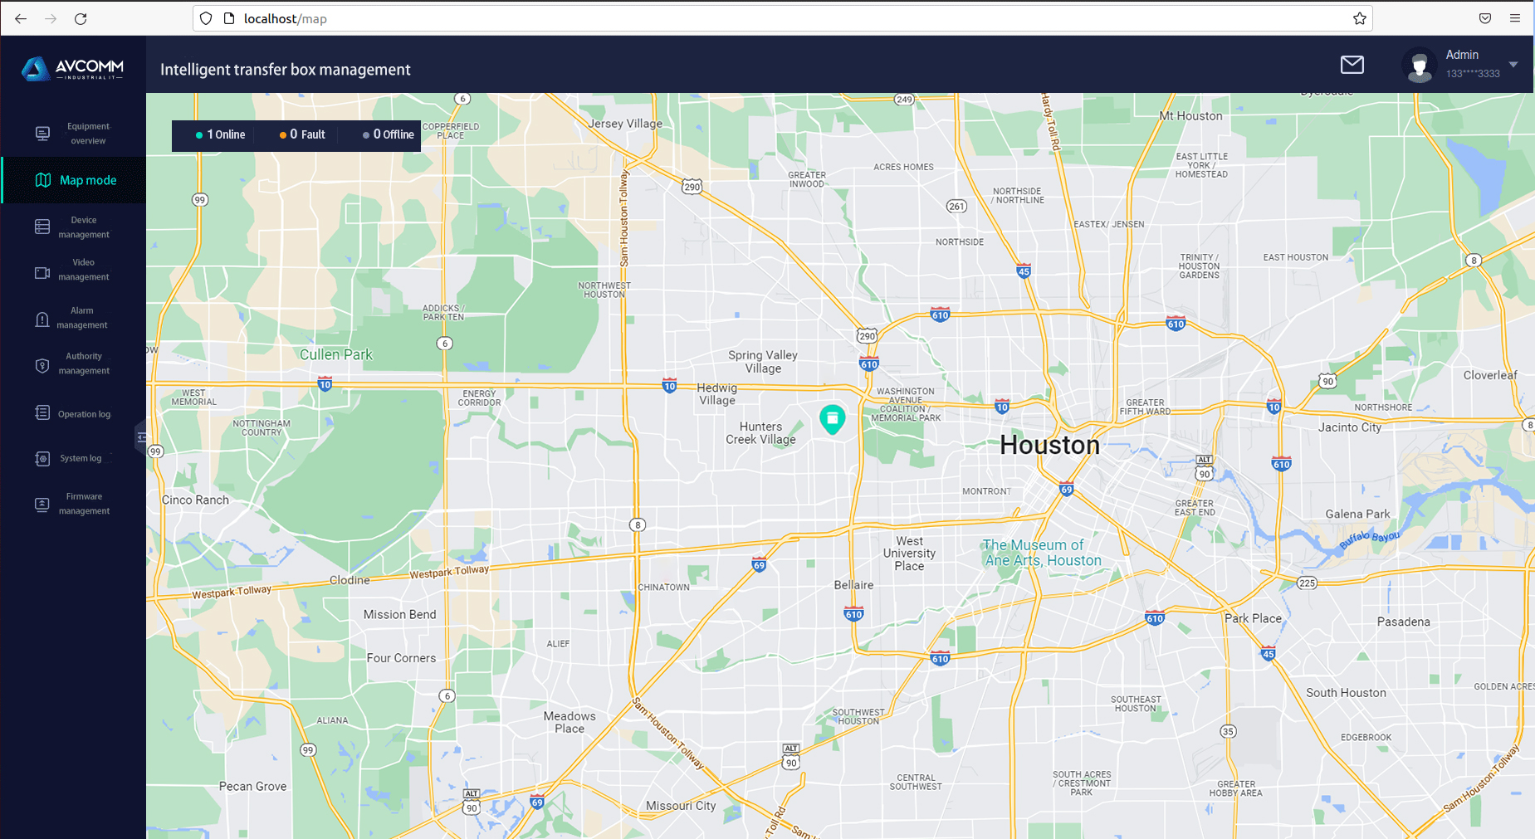
Task: Click the Device management server icon
Action: 42,227
